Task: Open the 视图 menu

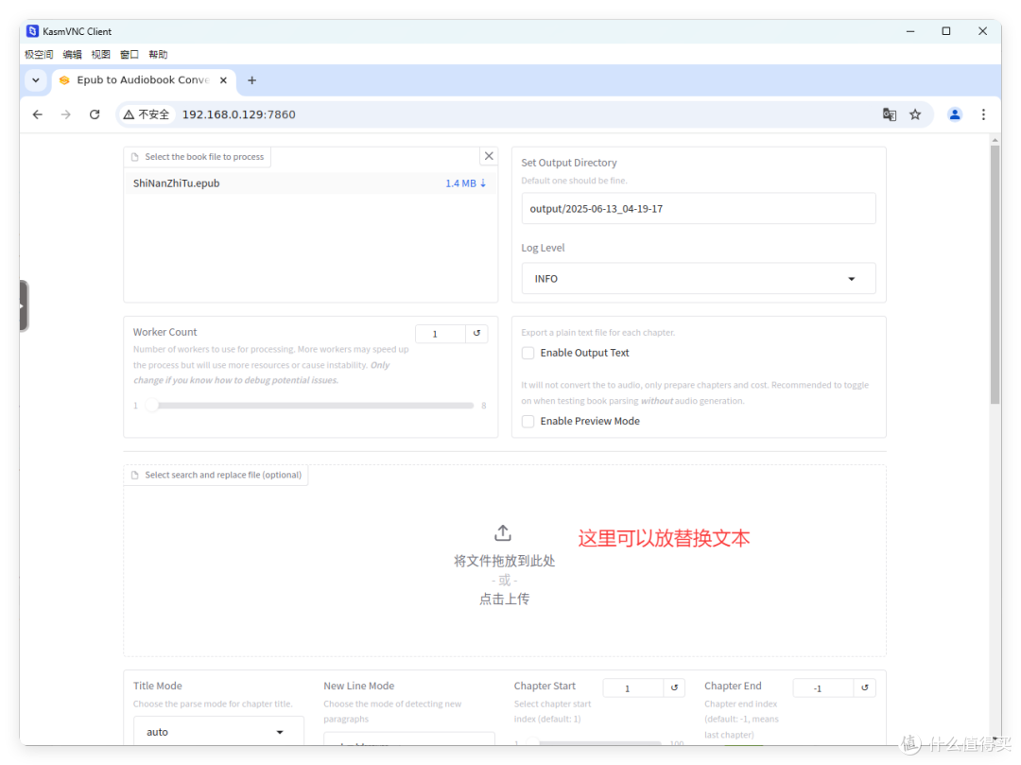Action: pos(101,55)
